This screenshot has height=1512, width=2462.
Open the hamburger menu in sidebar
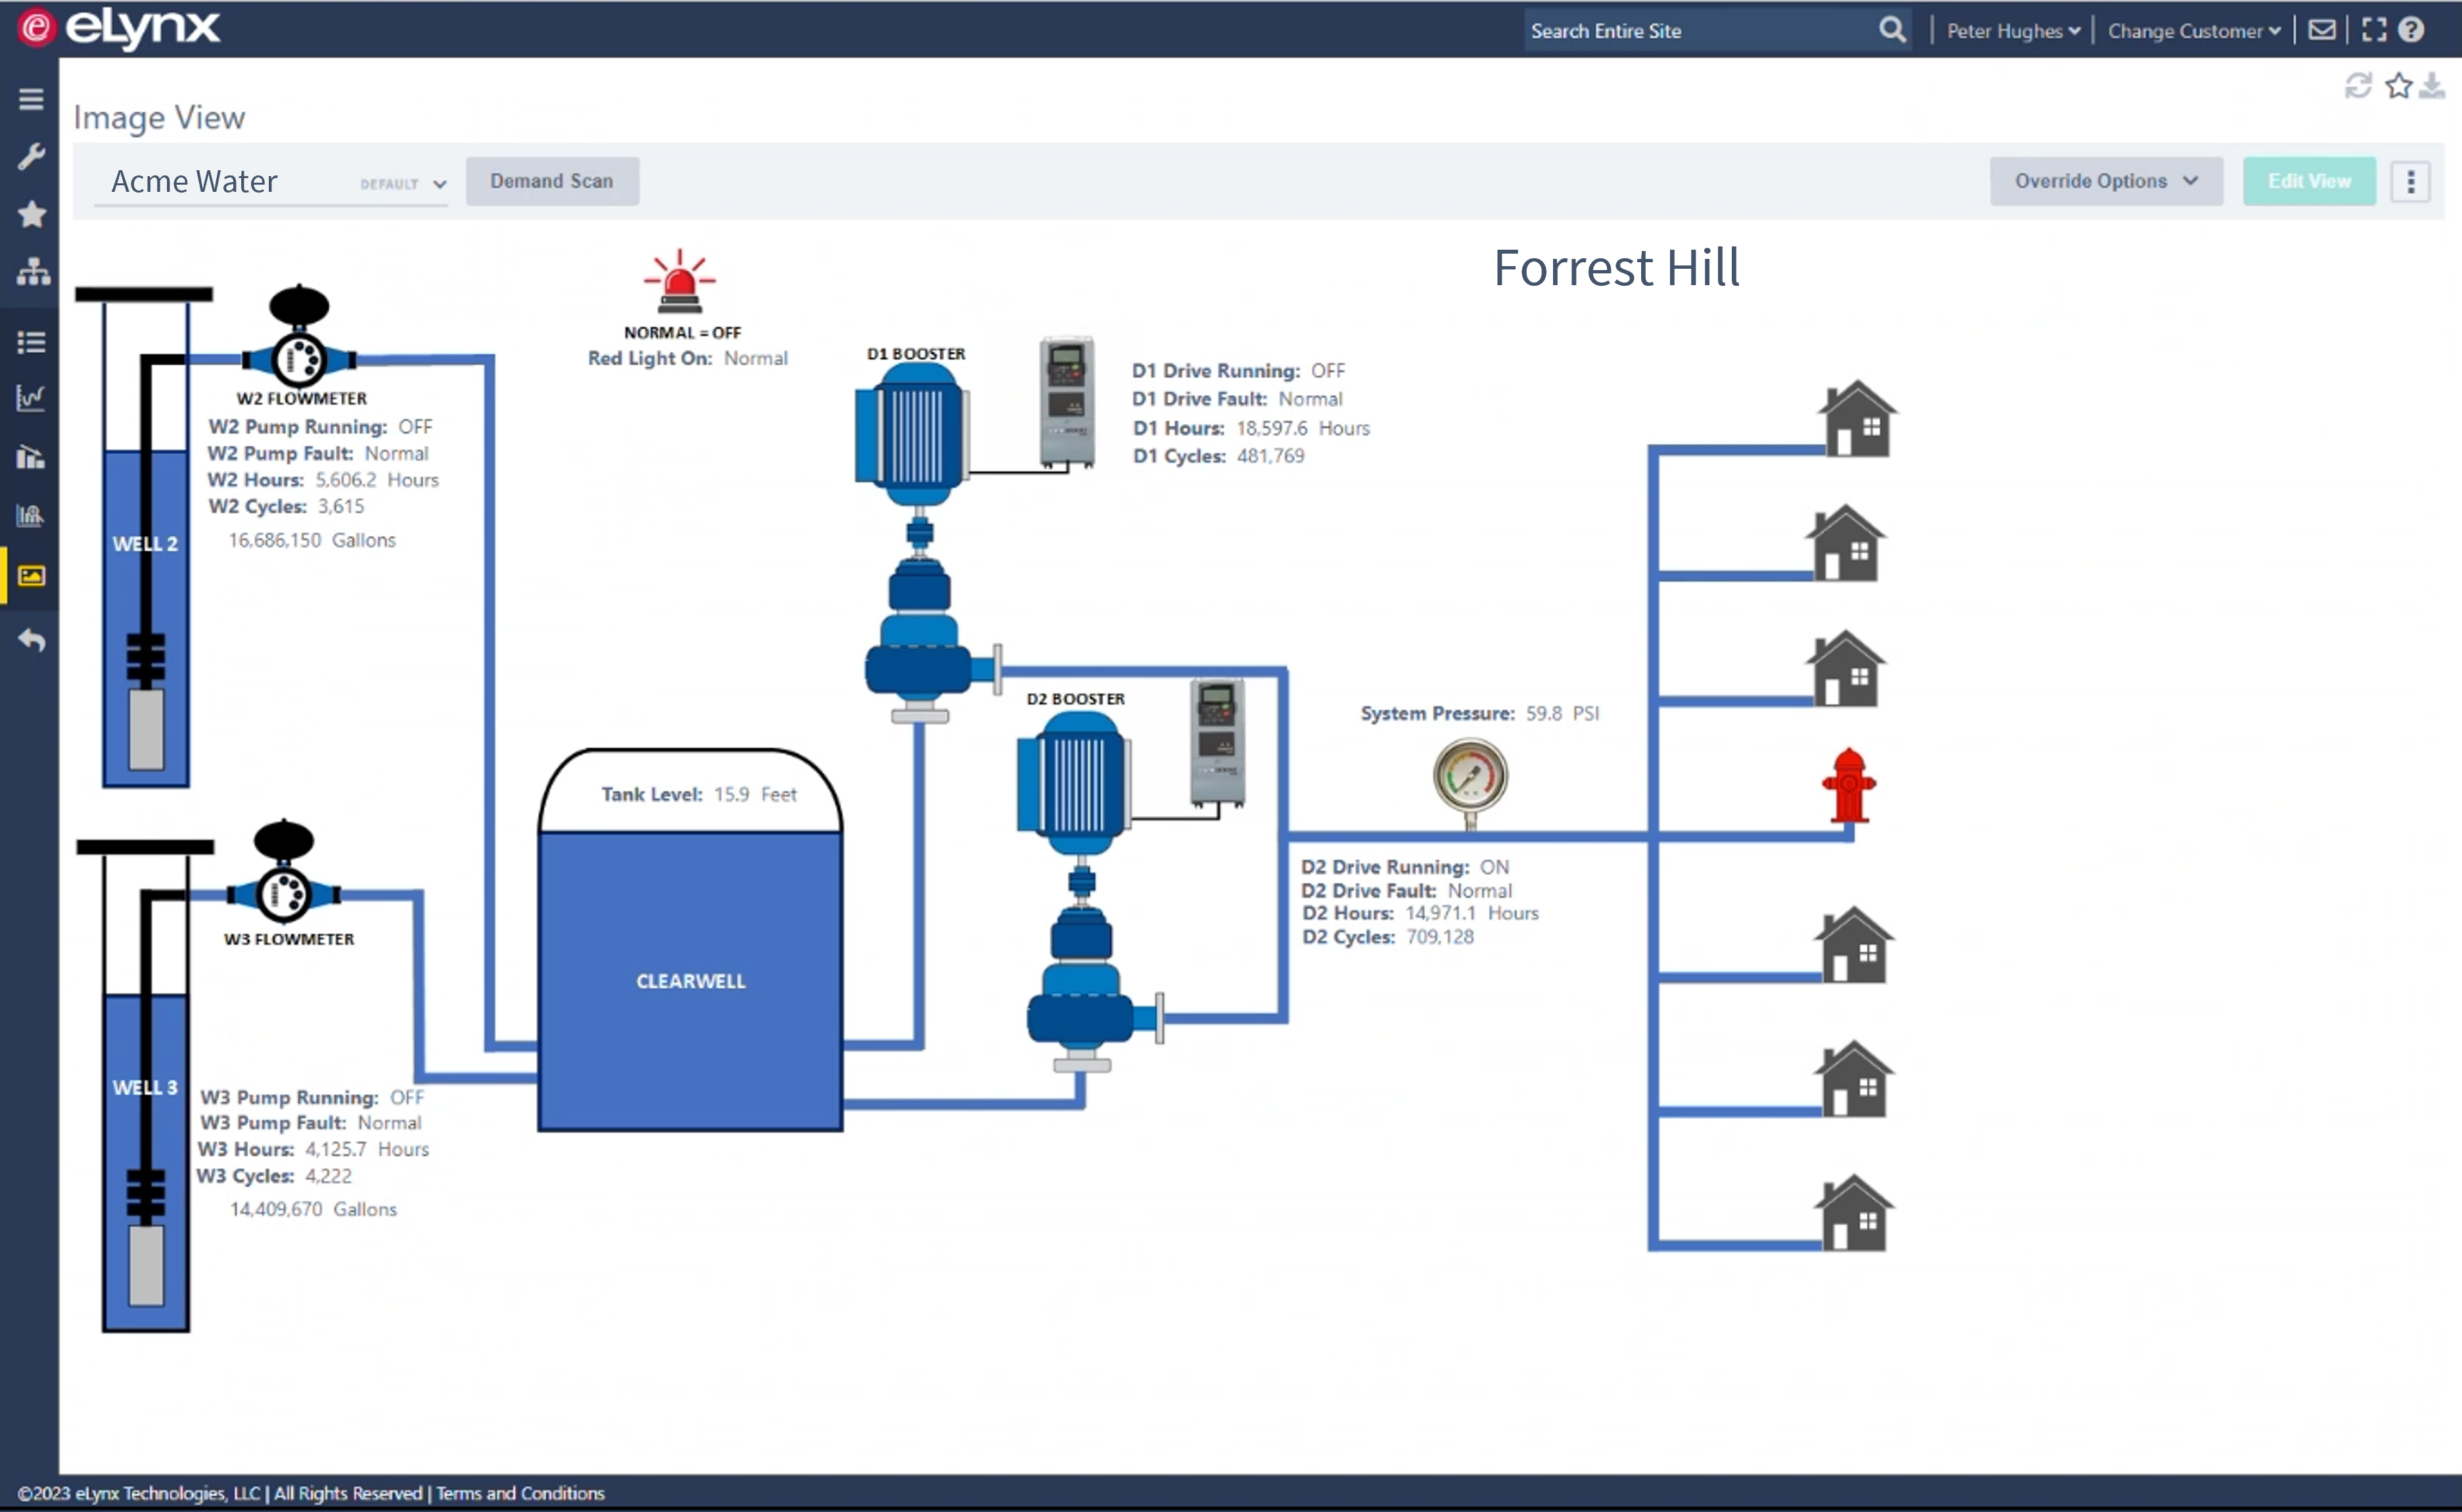31,99
